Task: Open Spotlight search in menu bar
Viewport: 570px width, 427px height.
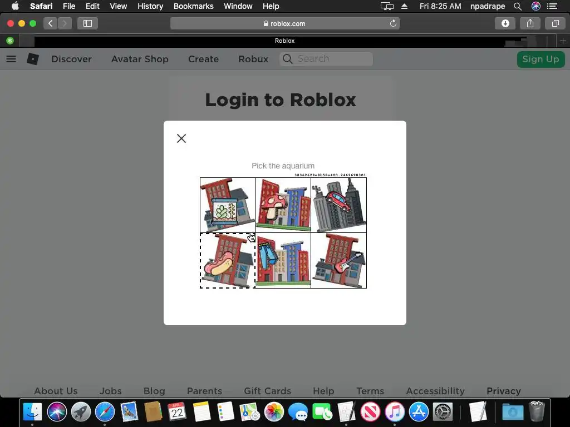Action: [x=518, y=6]
